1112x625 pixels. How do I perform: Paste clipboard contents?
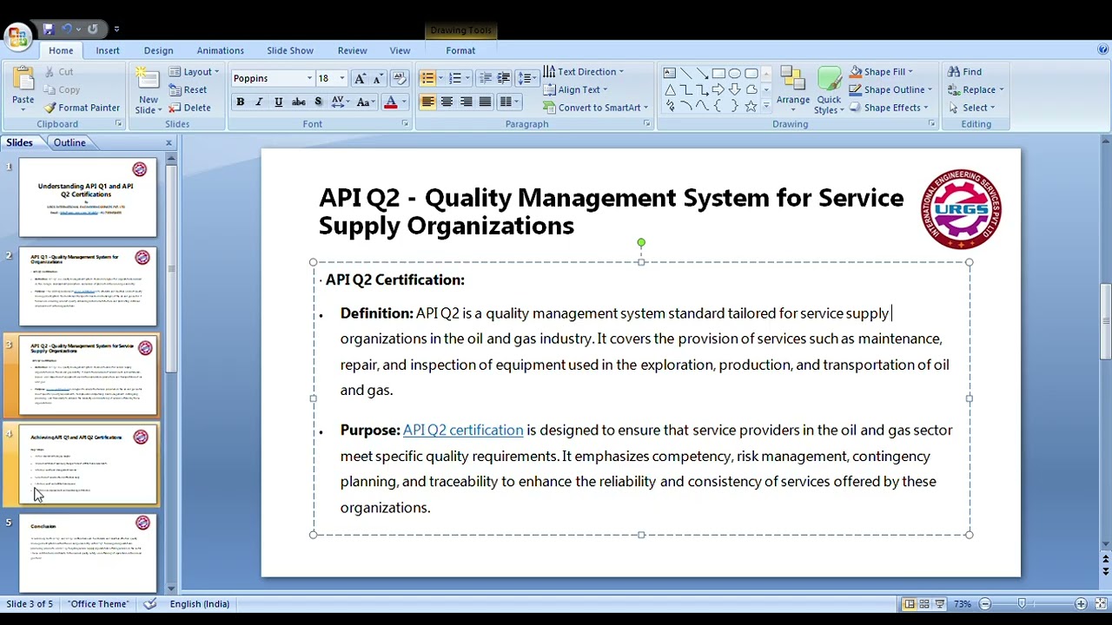(23, 88)
